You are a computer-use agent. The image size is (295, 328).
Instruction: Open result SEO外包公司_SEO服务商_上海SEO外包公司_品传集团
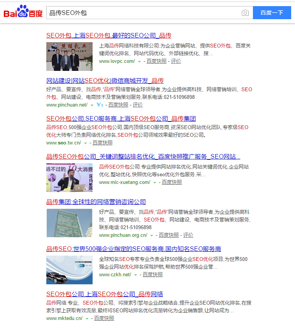121,119
